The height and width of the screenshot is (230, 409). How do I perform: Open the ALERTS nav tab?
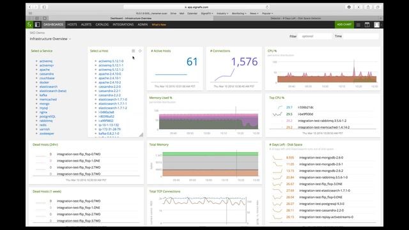[86, 24]
